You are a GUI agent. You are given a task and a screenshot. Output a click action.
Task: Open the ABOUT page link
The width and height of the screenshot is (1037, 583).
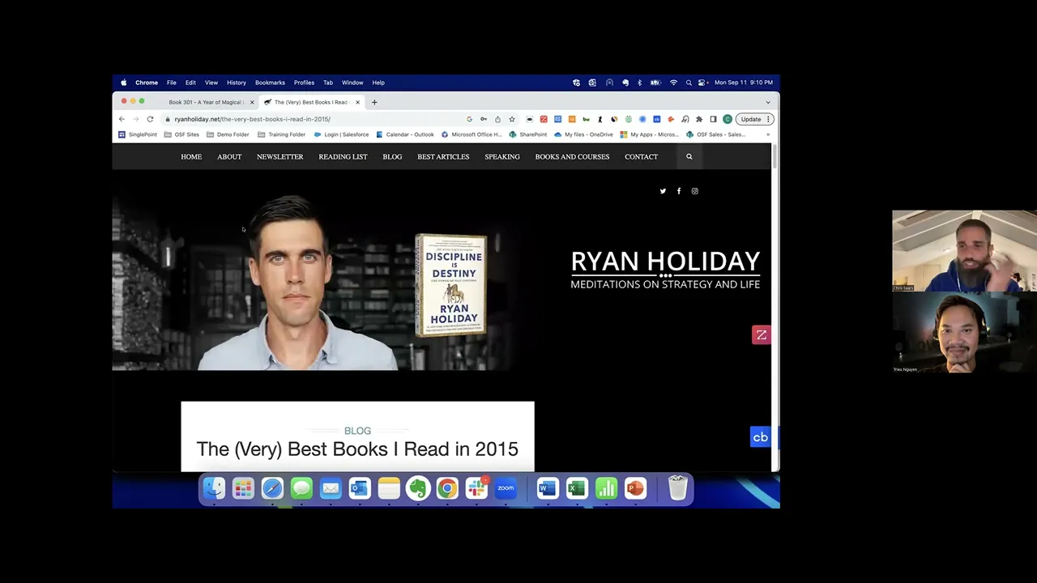click(x=229, y=156)
